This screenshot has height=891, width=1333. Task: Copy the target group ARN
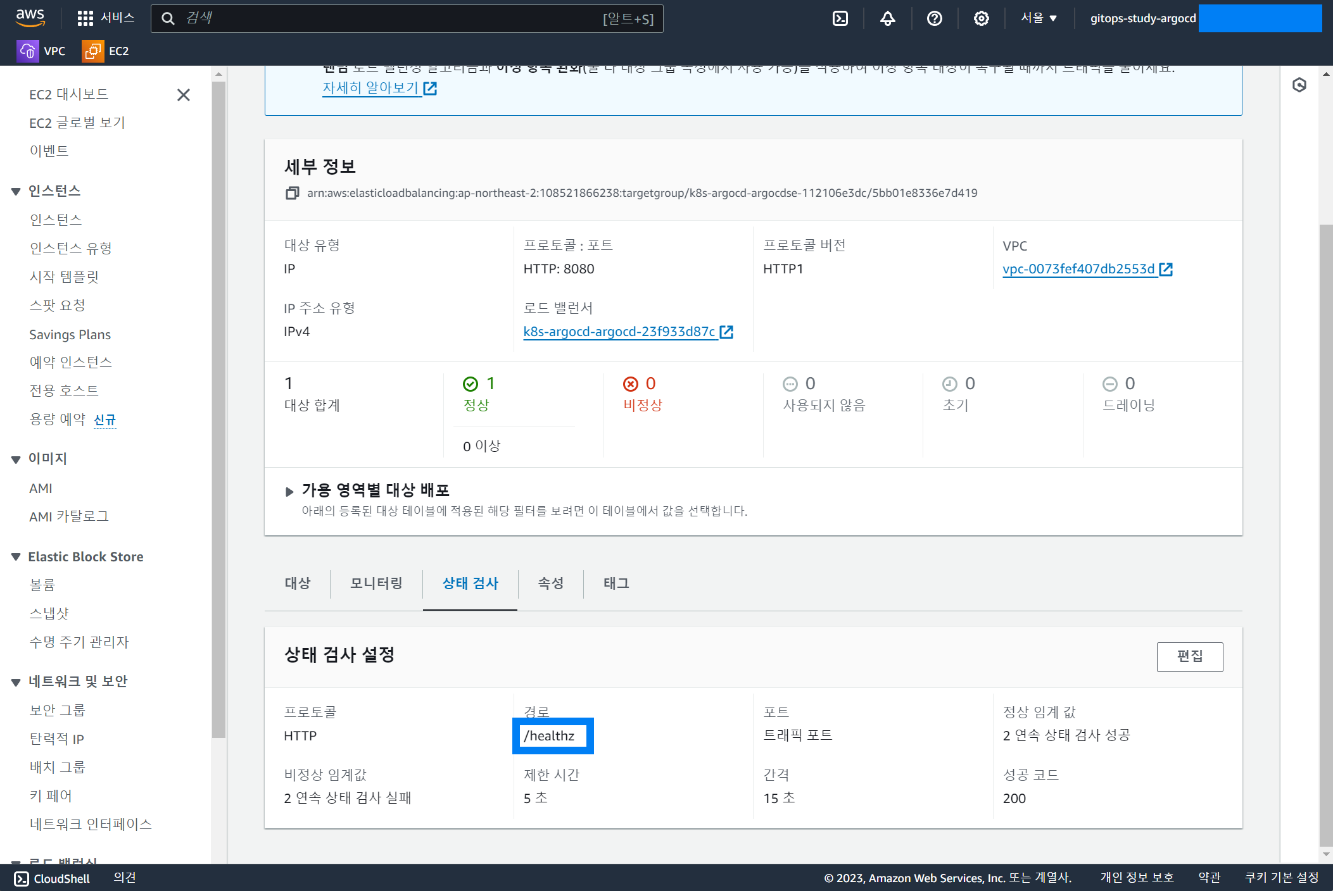tap(292, 193)
